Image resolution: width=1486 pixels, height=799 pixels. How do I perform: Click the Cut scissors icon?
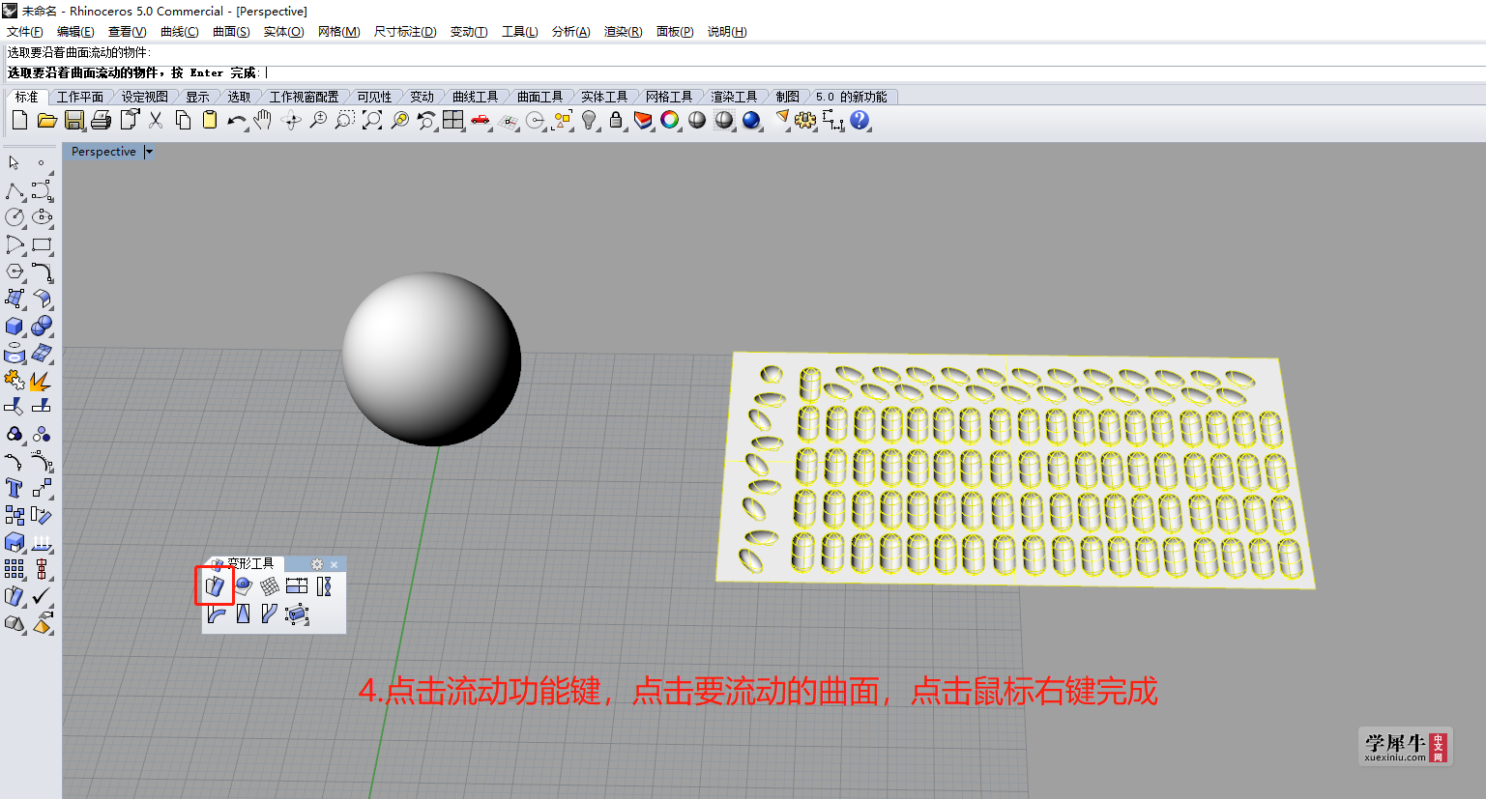click(x=156, y=120)
